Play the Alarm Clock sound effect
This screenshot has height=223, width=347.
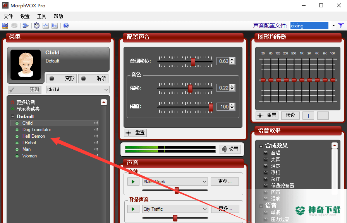(x=133, y=182)
